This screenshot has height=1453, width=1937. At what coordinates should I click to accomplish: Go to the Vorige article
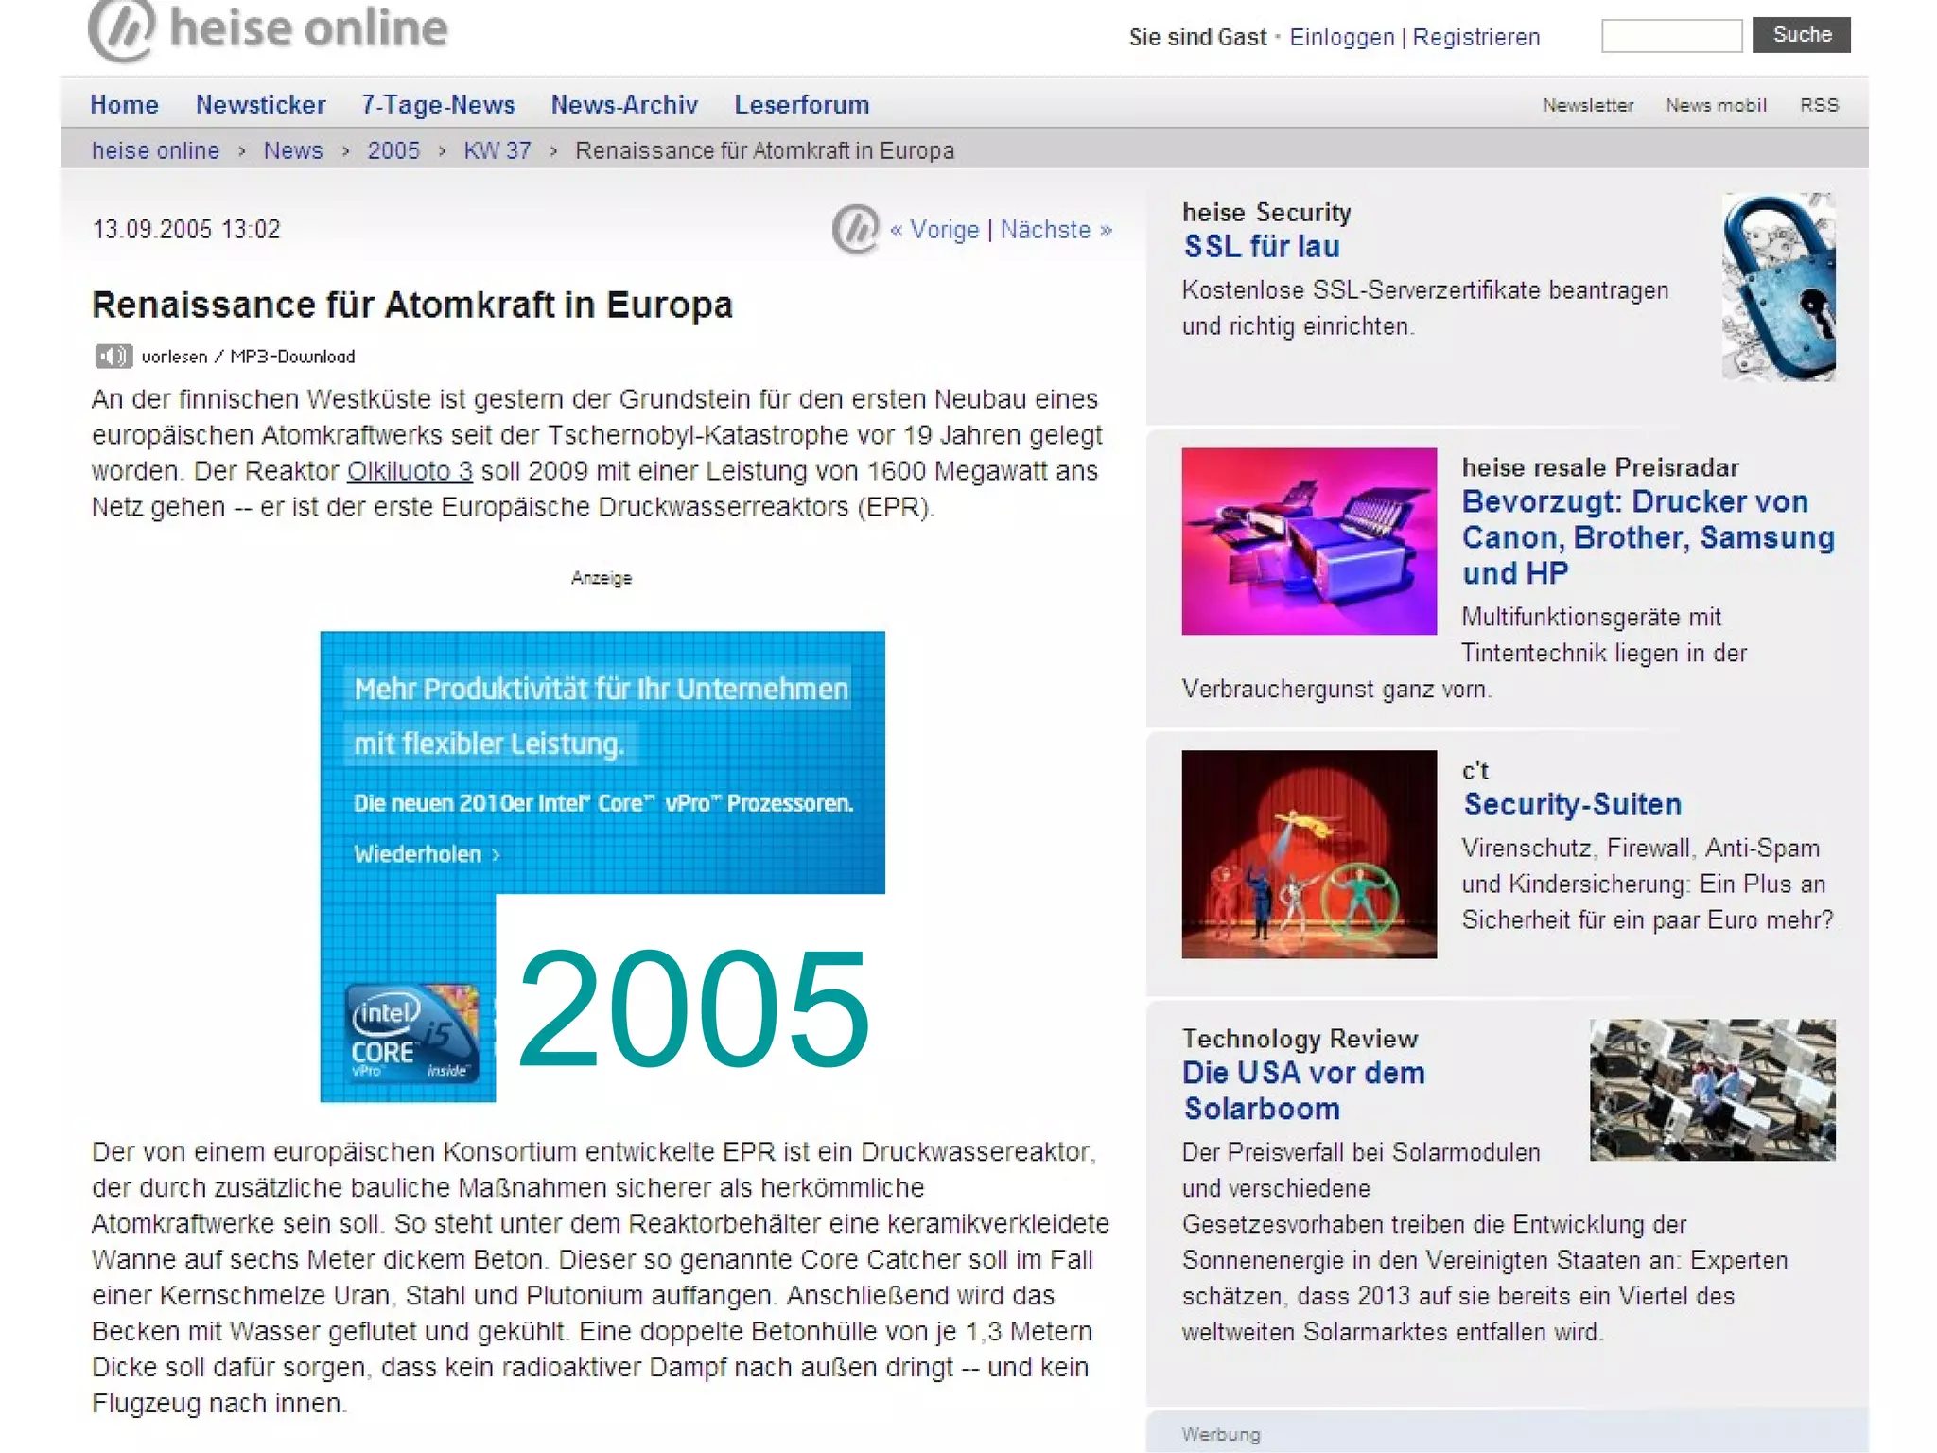pyautogui.click(x=934, y=230)
